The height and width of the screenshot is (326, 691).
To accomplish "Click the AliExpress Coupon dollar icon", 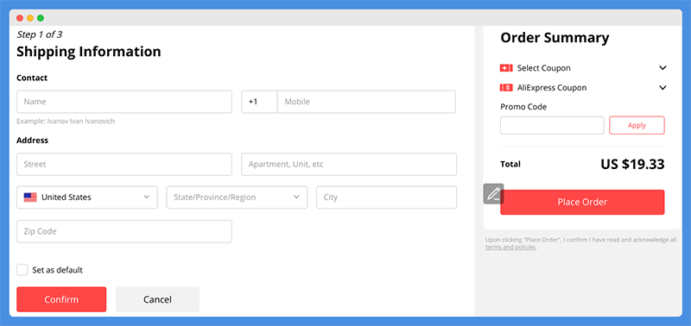I will tap(506, 88).
